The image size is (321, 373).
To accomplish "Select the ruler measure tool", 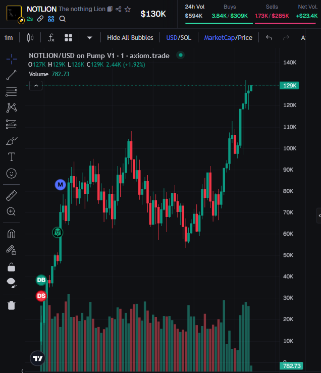I will 12,195.
